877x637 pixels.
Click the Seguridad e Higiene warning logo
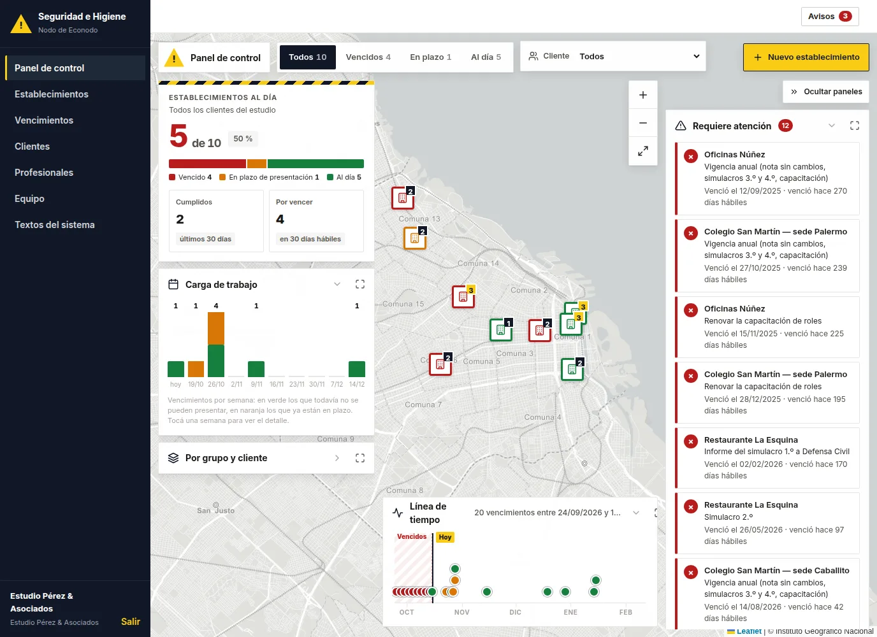coord(21,24)
